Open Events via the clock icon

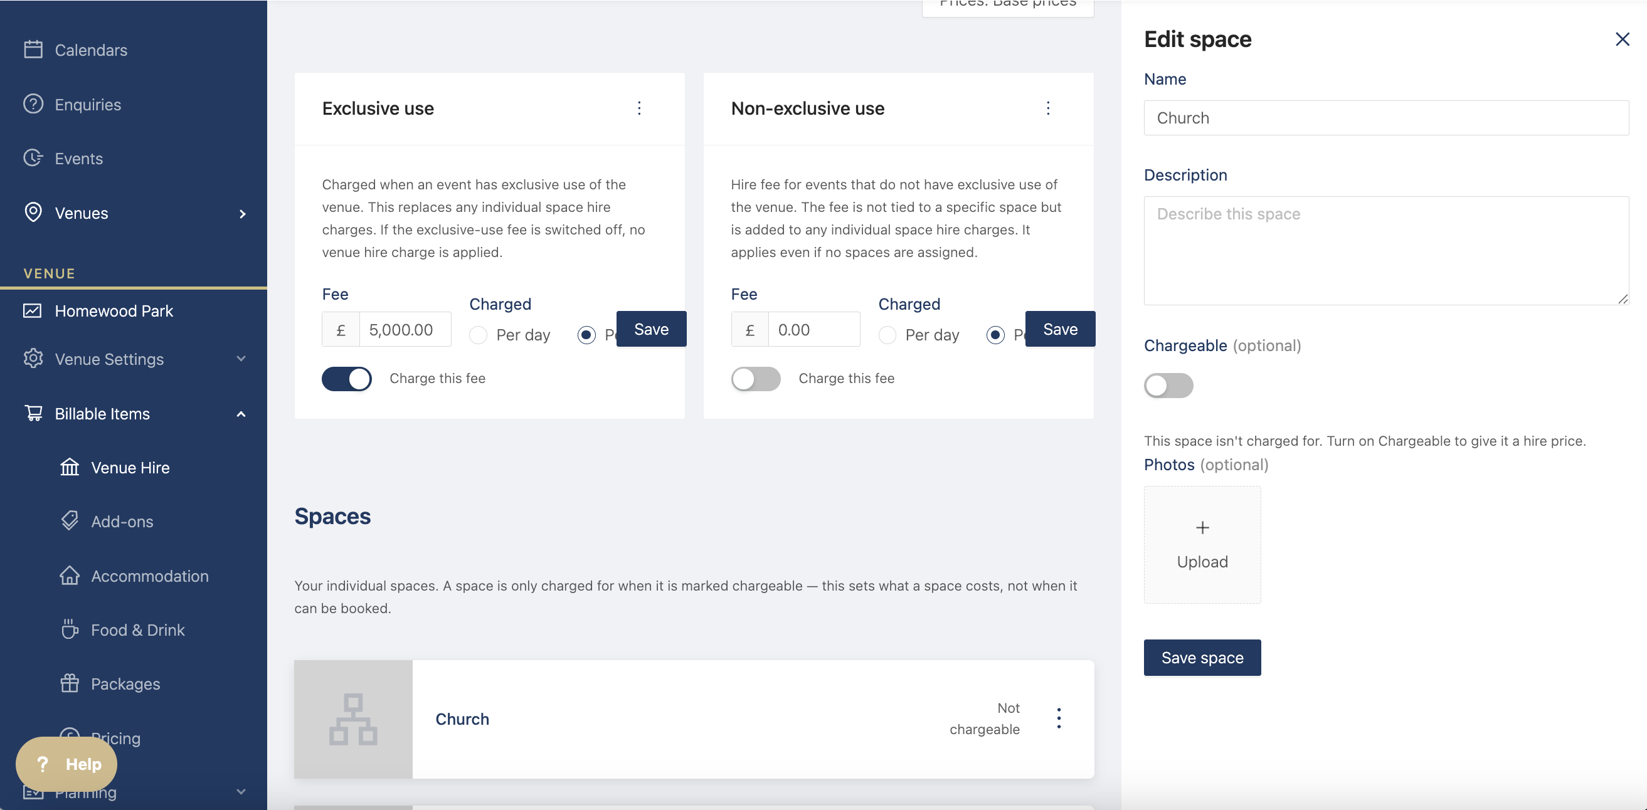pos(33,158)
